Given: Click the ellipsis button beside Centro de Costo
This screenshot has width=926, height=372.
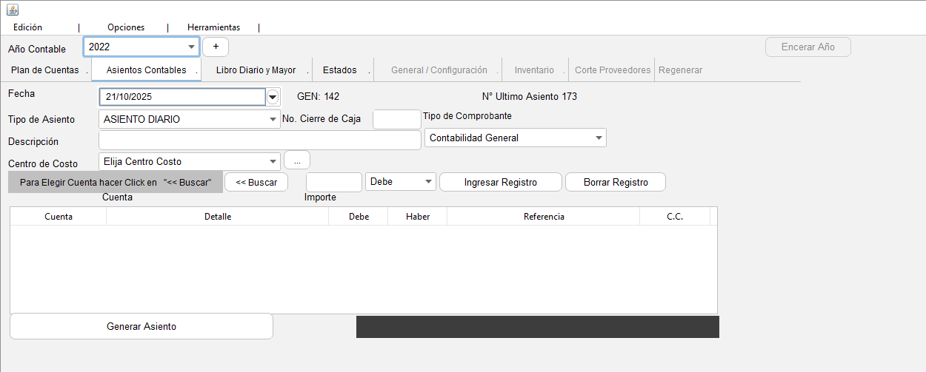Looking at the screenshot, I should click(x=296, y=160).
